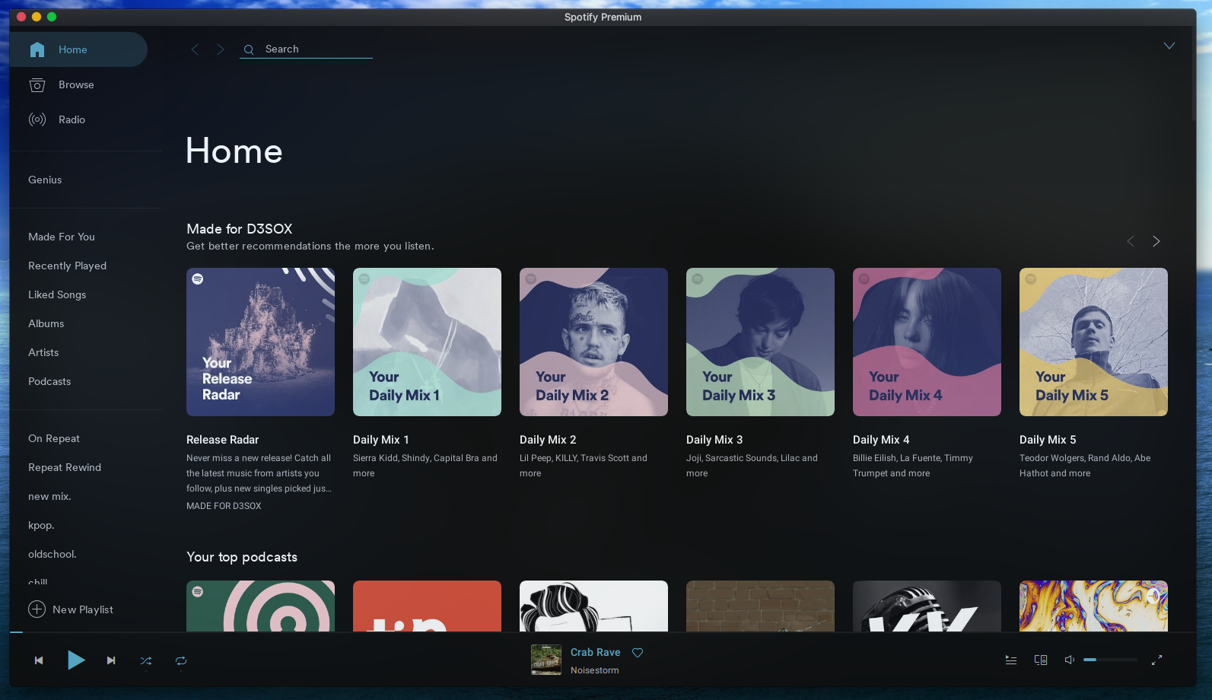Open the On Repeat playlist
Viewport: 1212px width, 700px height.
54,438
